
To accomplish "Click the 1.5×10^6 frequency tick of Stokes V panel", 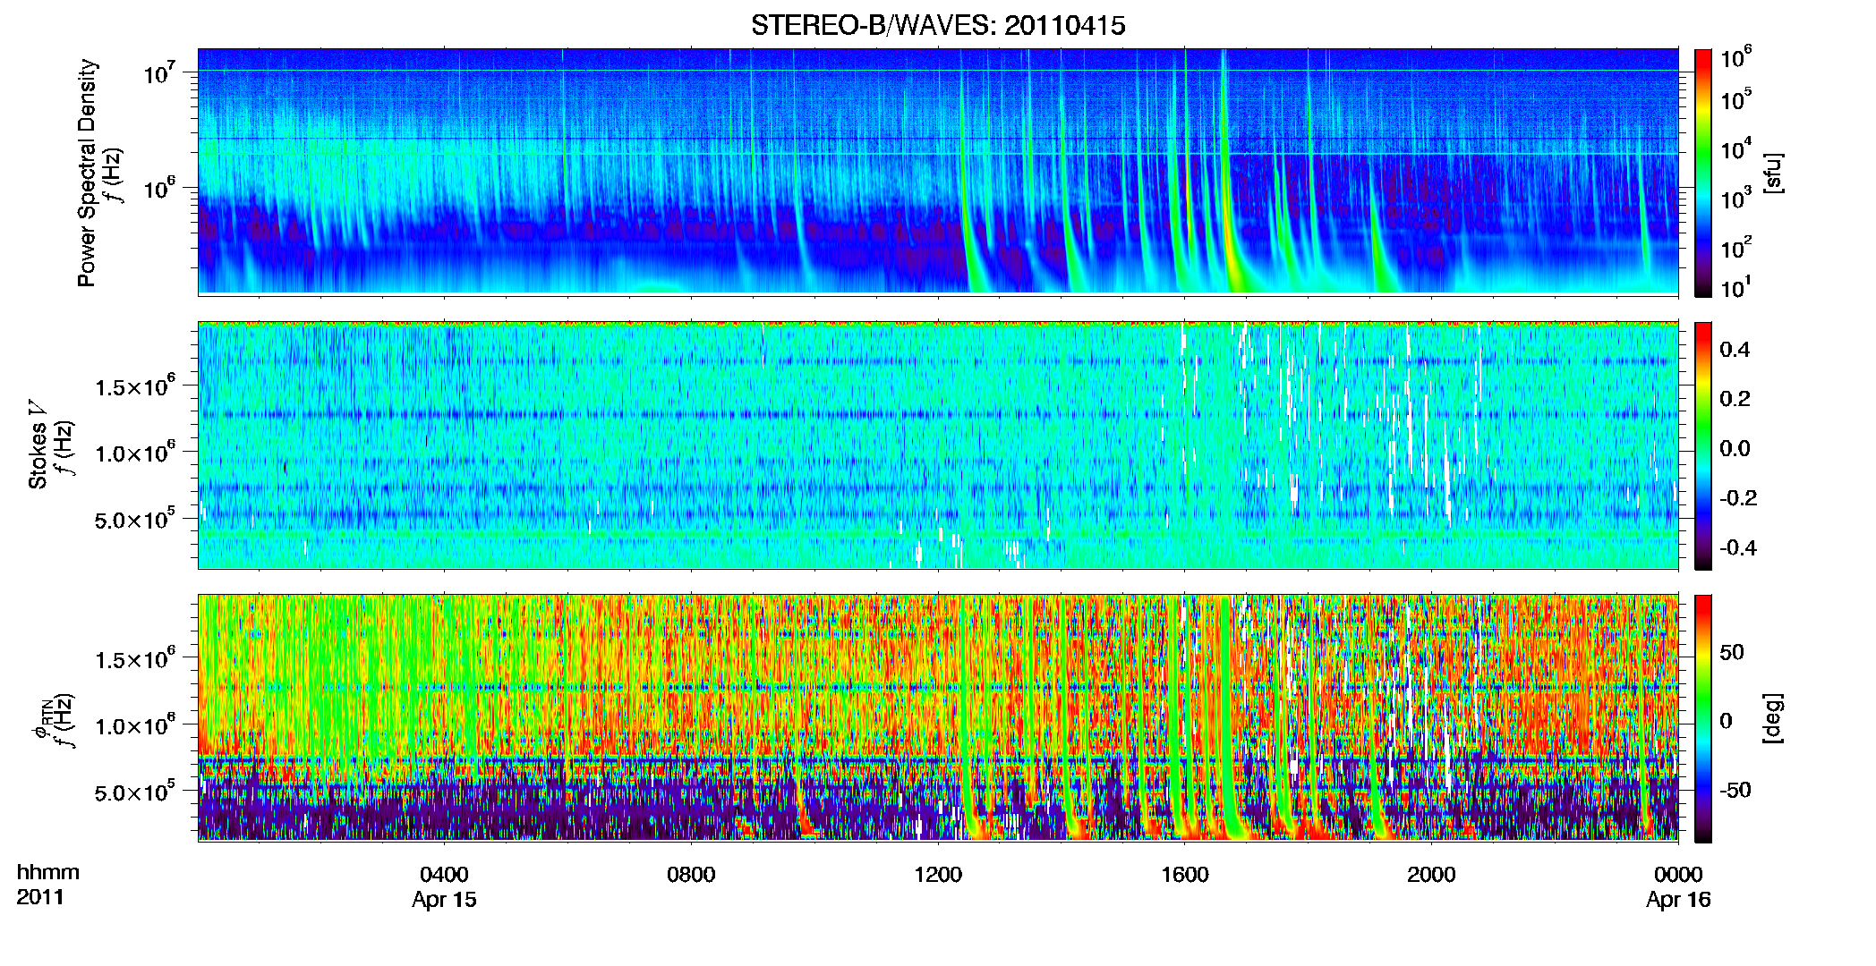I will click(x=134, y=386).
